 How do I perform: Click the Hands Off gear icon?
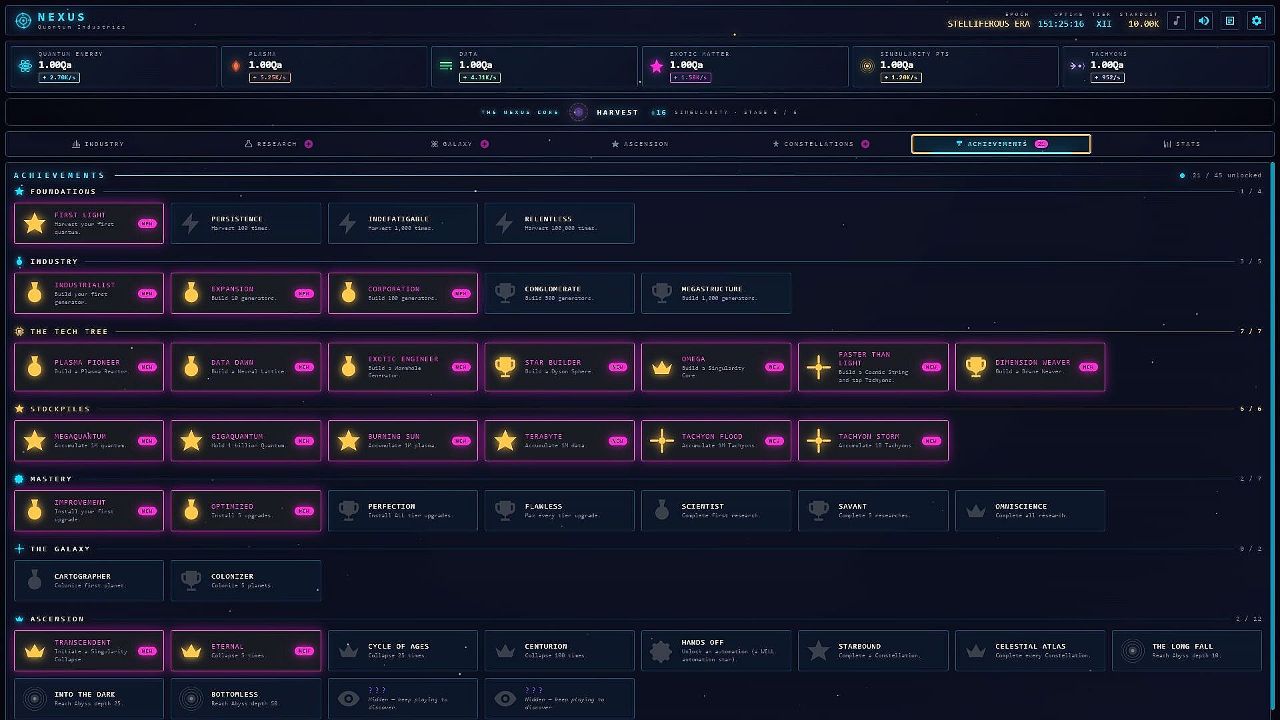[661, 651]
